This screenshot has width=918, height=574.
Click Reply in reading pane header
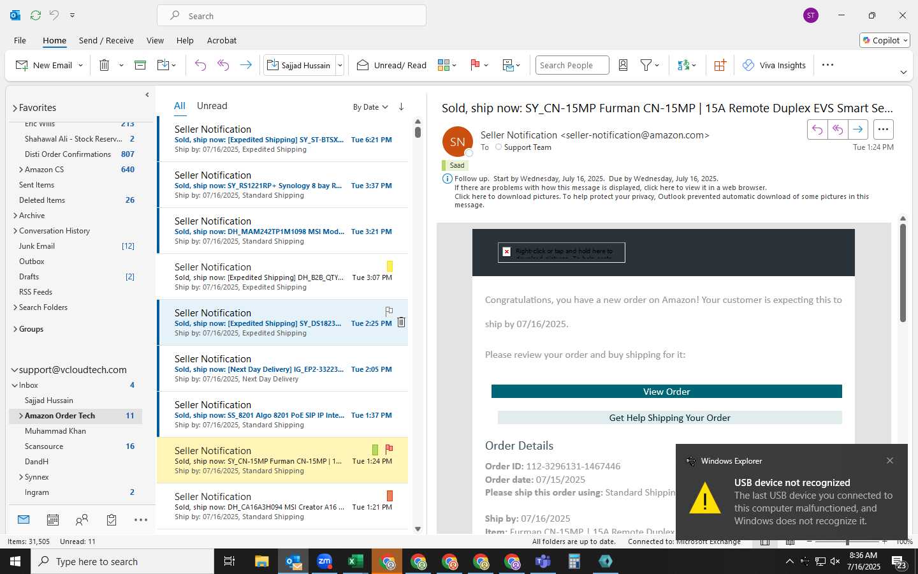(x=817, y=129)
